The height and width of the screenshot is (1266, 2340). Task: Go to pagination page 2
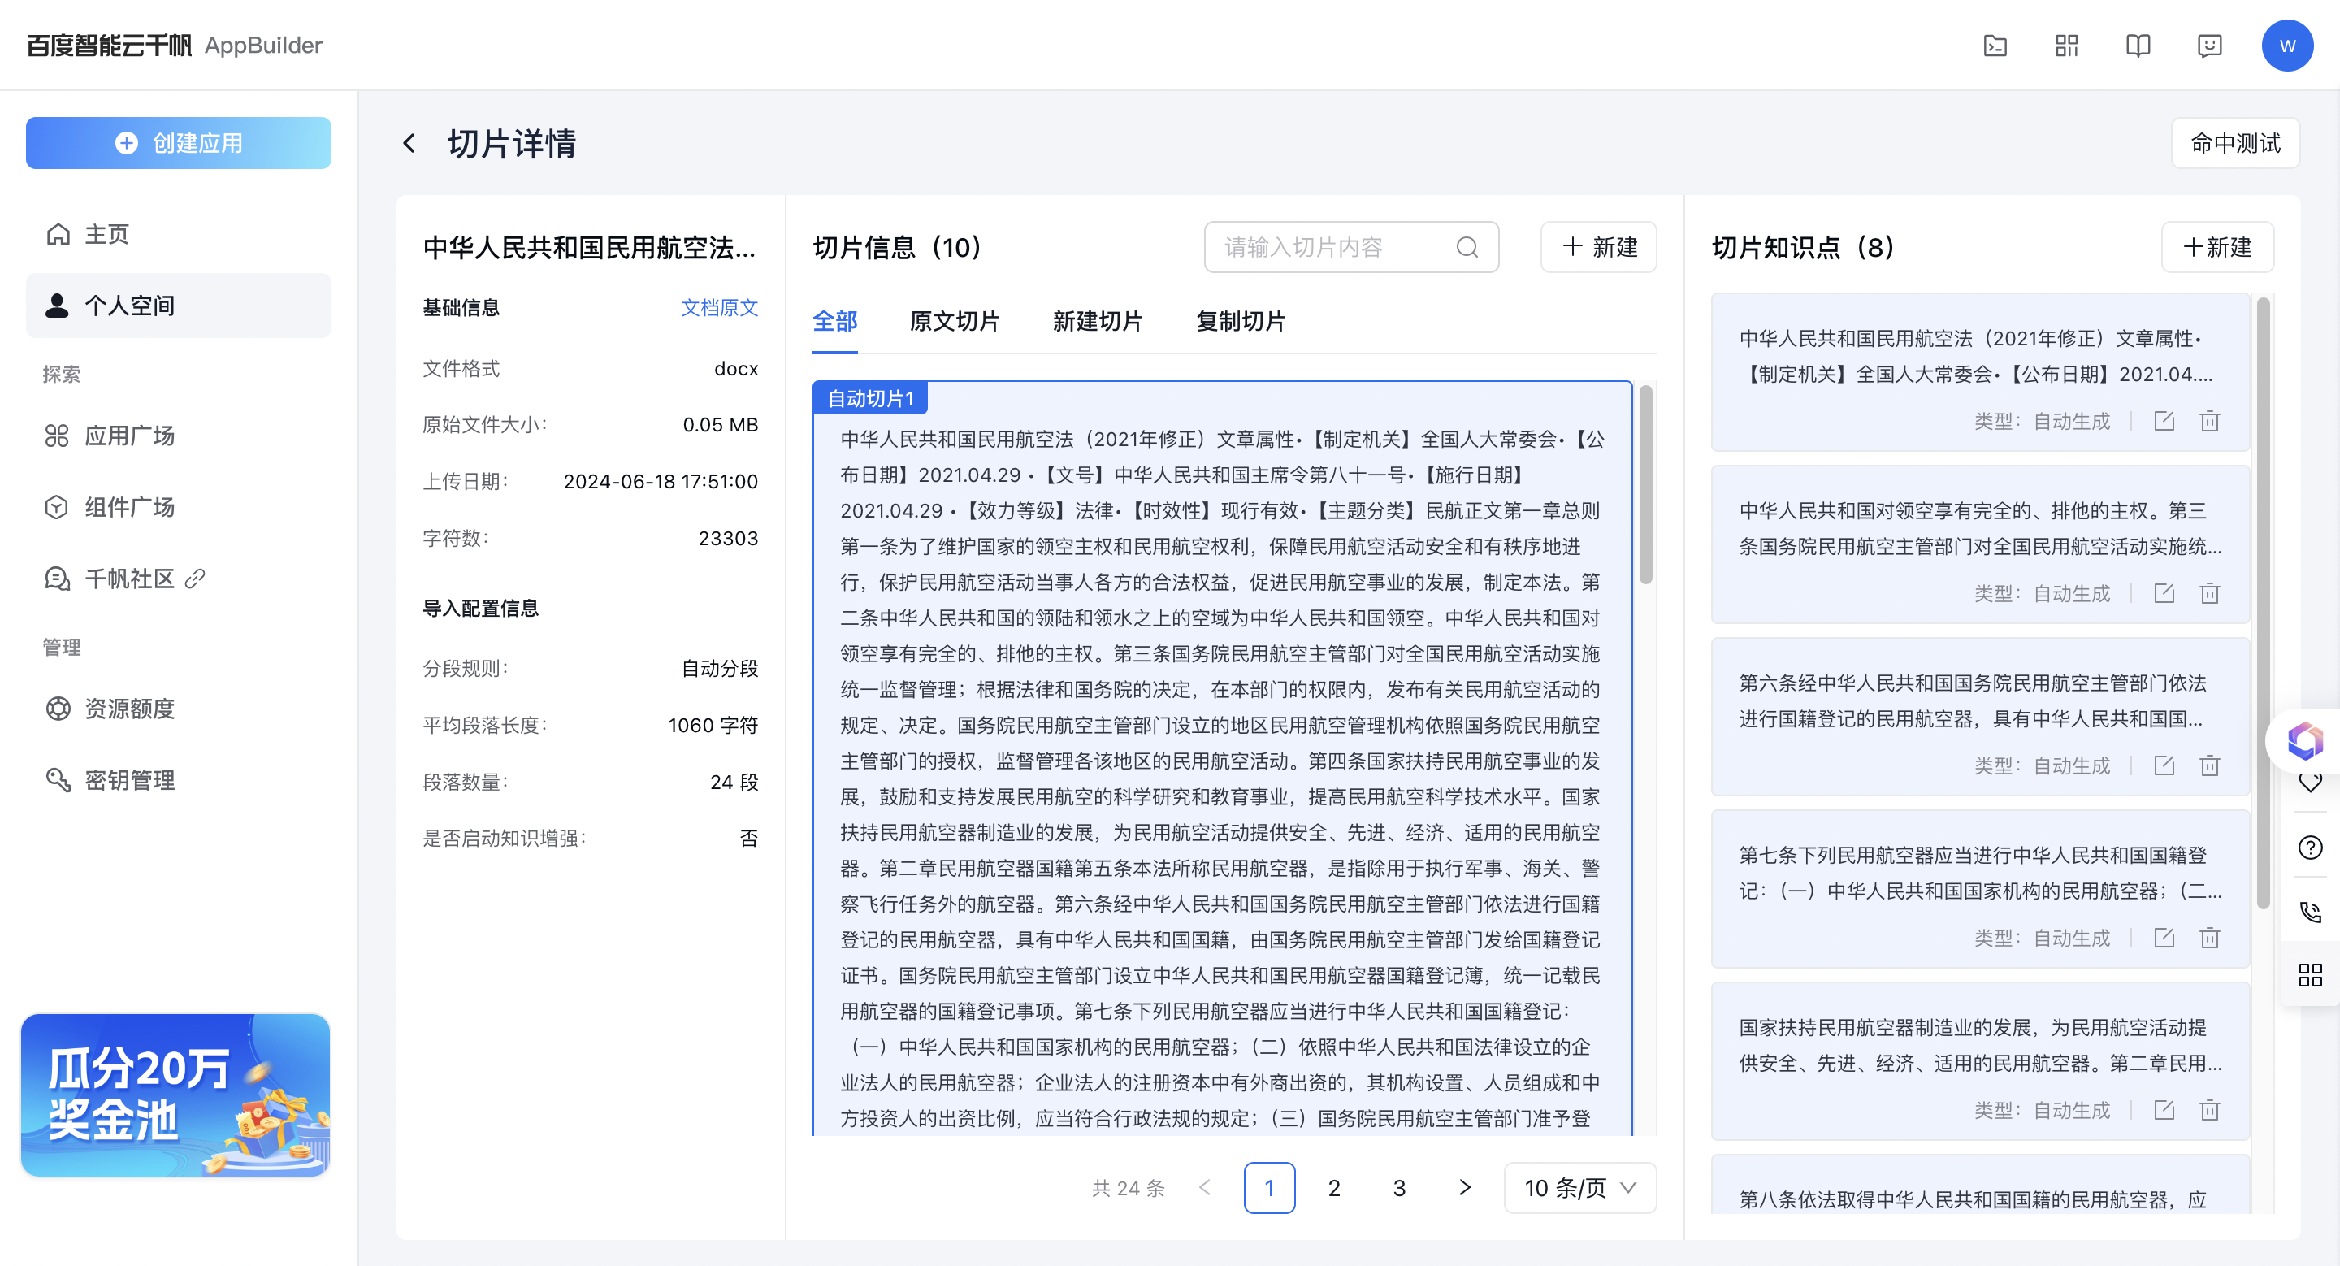1334,1188
